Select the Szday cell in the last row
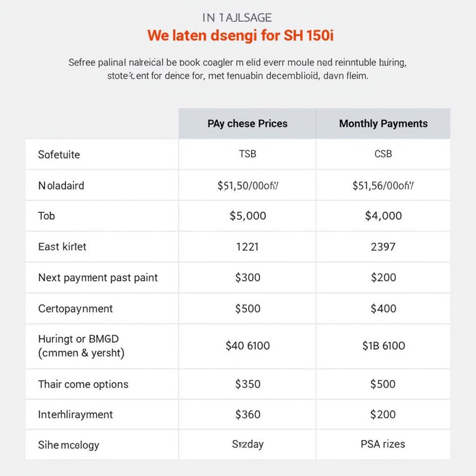 248,444
